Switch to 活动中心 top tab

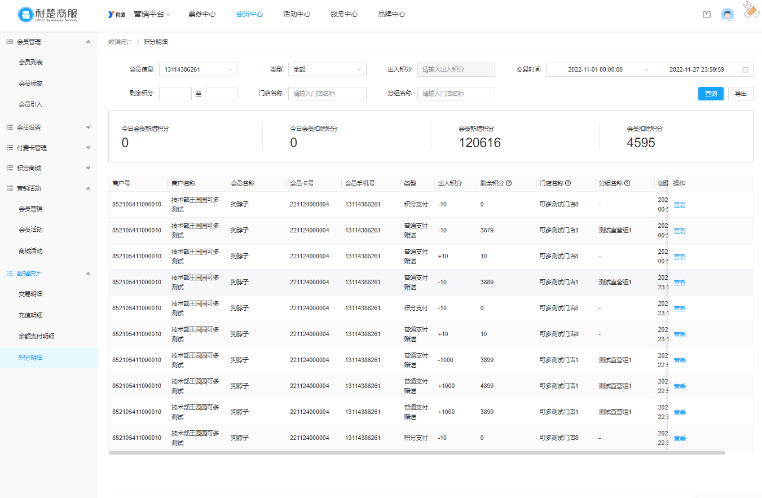coord(297,15)
